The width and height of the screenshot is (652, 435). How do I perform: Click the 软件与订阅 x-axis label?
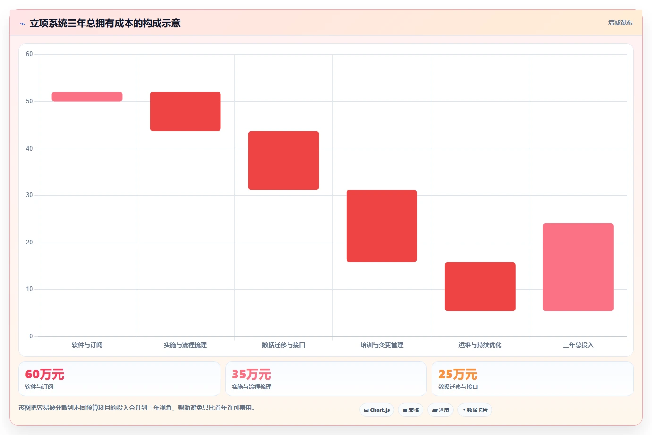click(87, 345)
